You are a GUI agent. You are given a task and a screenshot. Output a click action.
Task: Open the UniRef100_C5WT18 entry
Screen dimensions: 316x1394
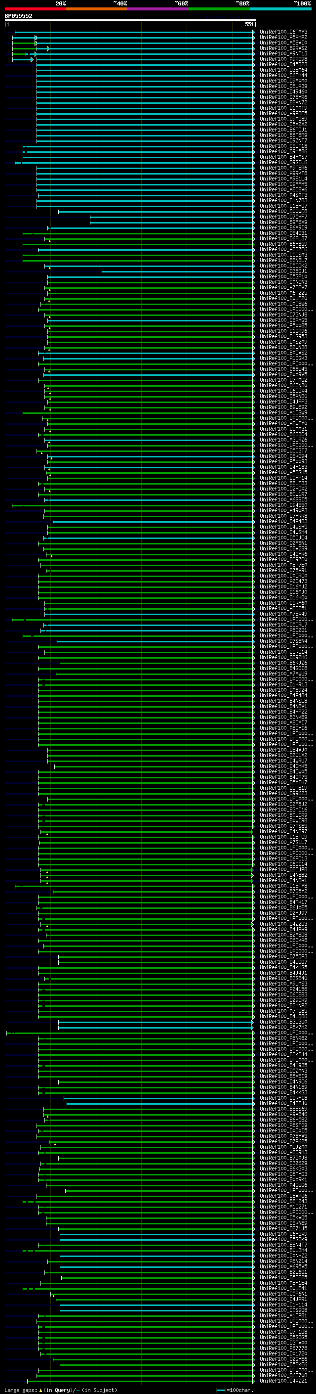click(283, 146)
